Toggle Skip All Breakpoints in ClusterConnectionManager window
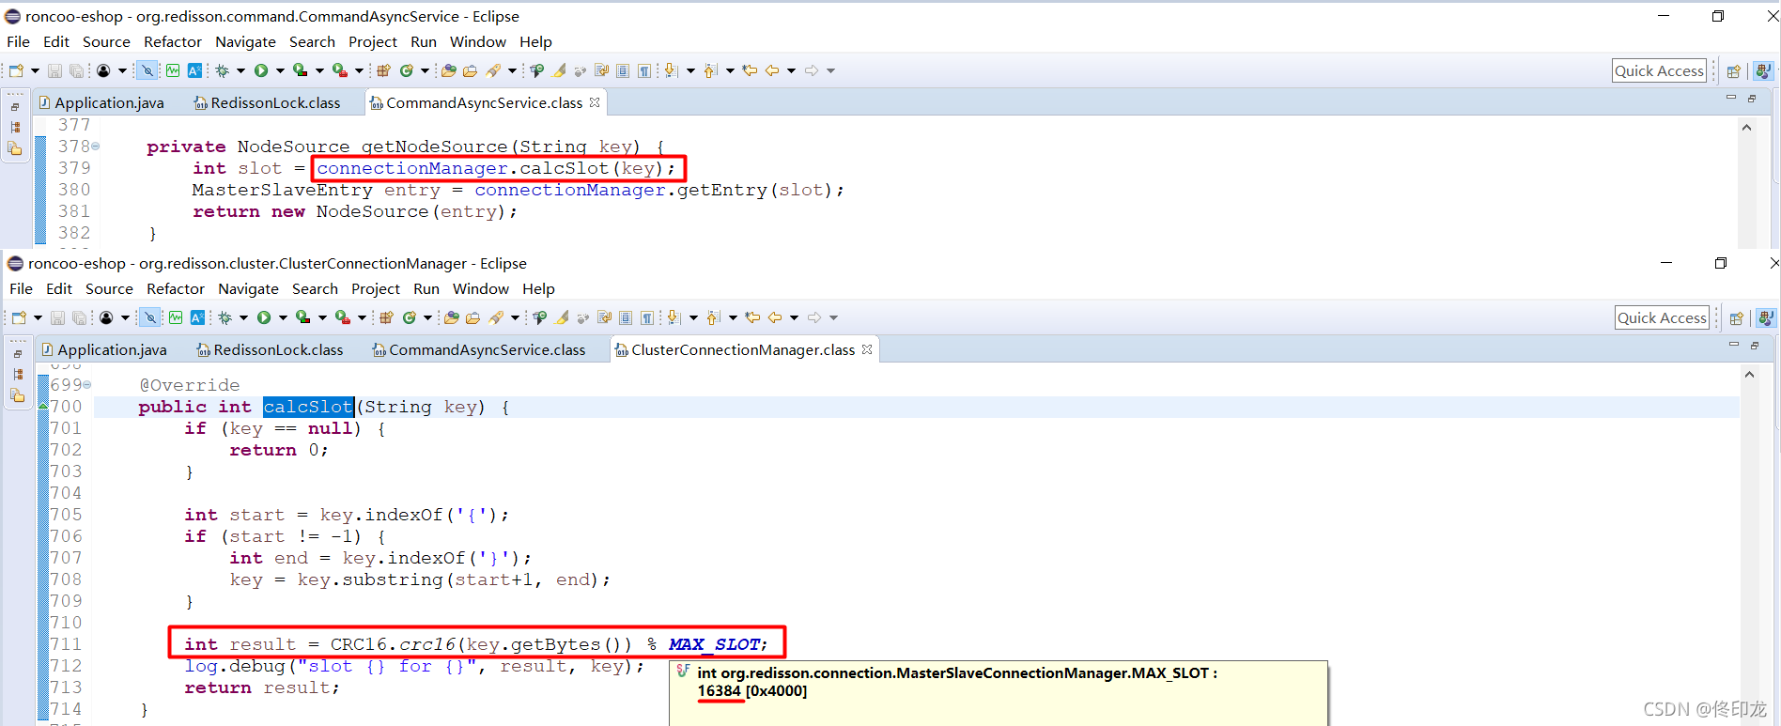 tap(150, 317)
